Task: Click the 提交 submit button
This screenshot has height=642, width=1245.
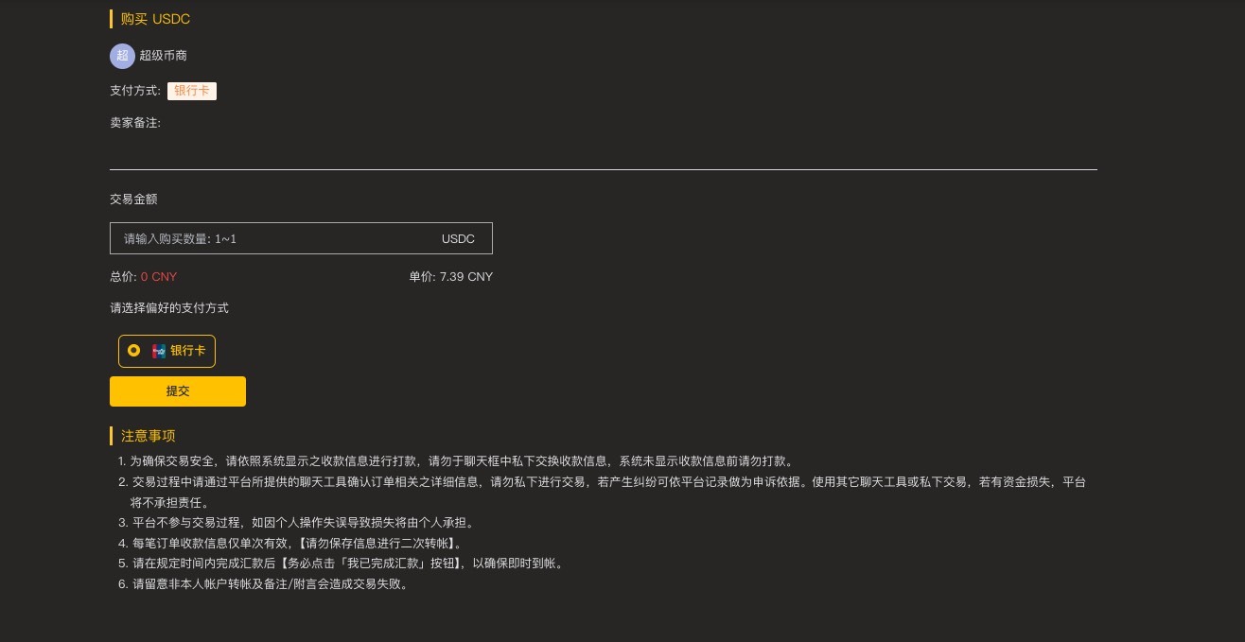Action: coord(178,391)
